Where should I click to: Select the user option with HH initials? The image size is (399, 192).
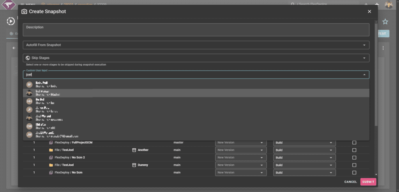tap(196, 101)
